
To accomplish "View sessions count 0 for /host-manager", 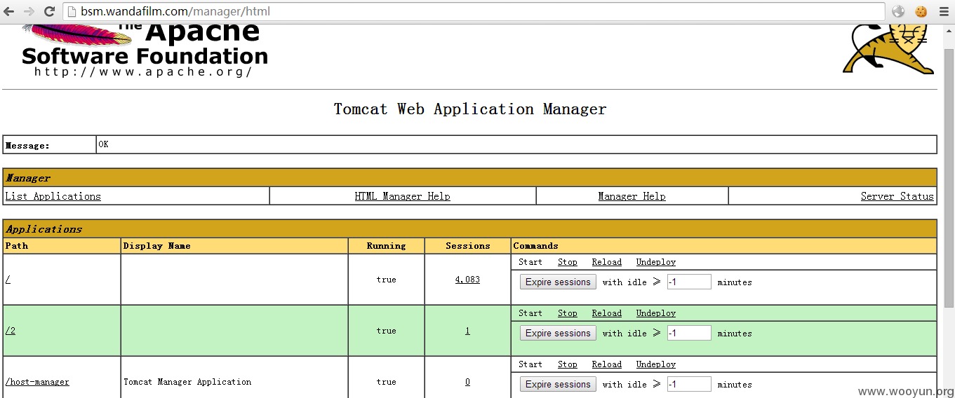I will pyautogui.click(x=467, y=382).
